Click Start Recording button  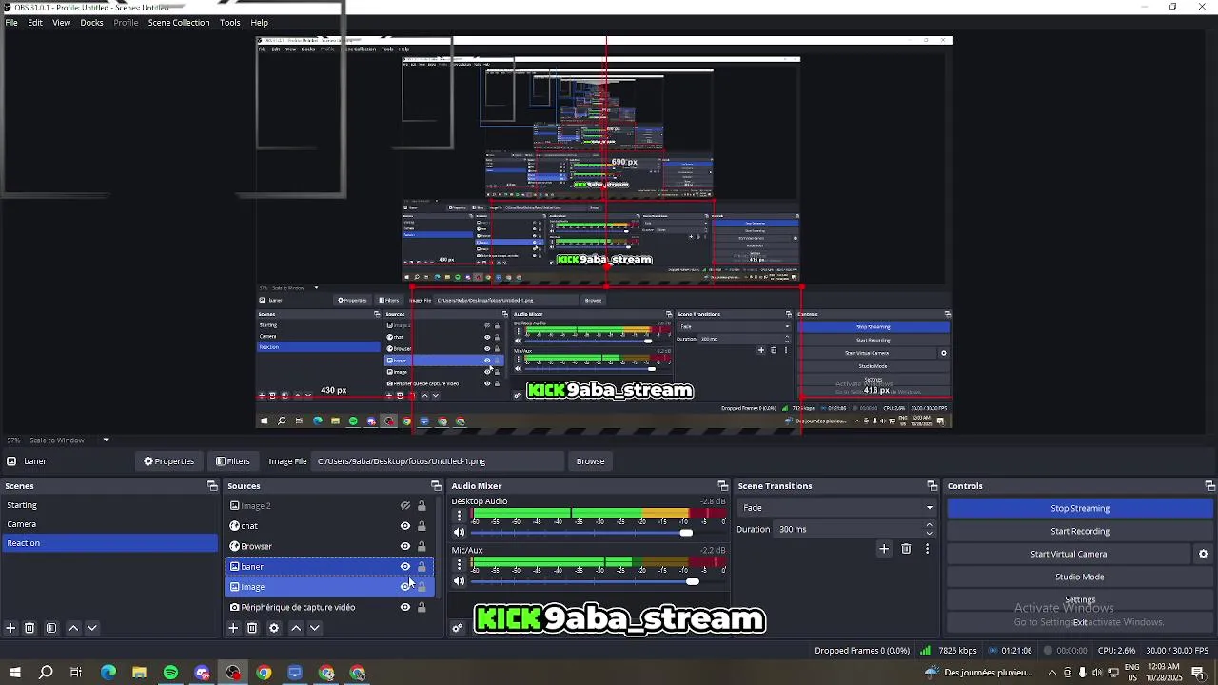point(1080,531)
